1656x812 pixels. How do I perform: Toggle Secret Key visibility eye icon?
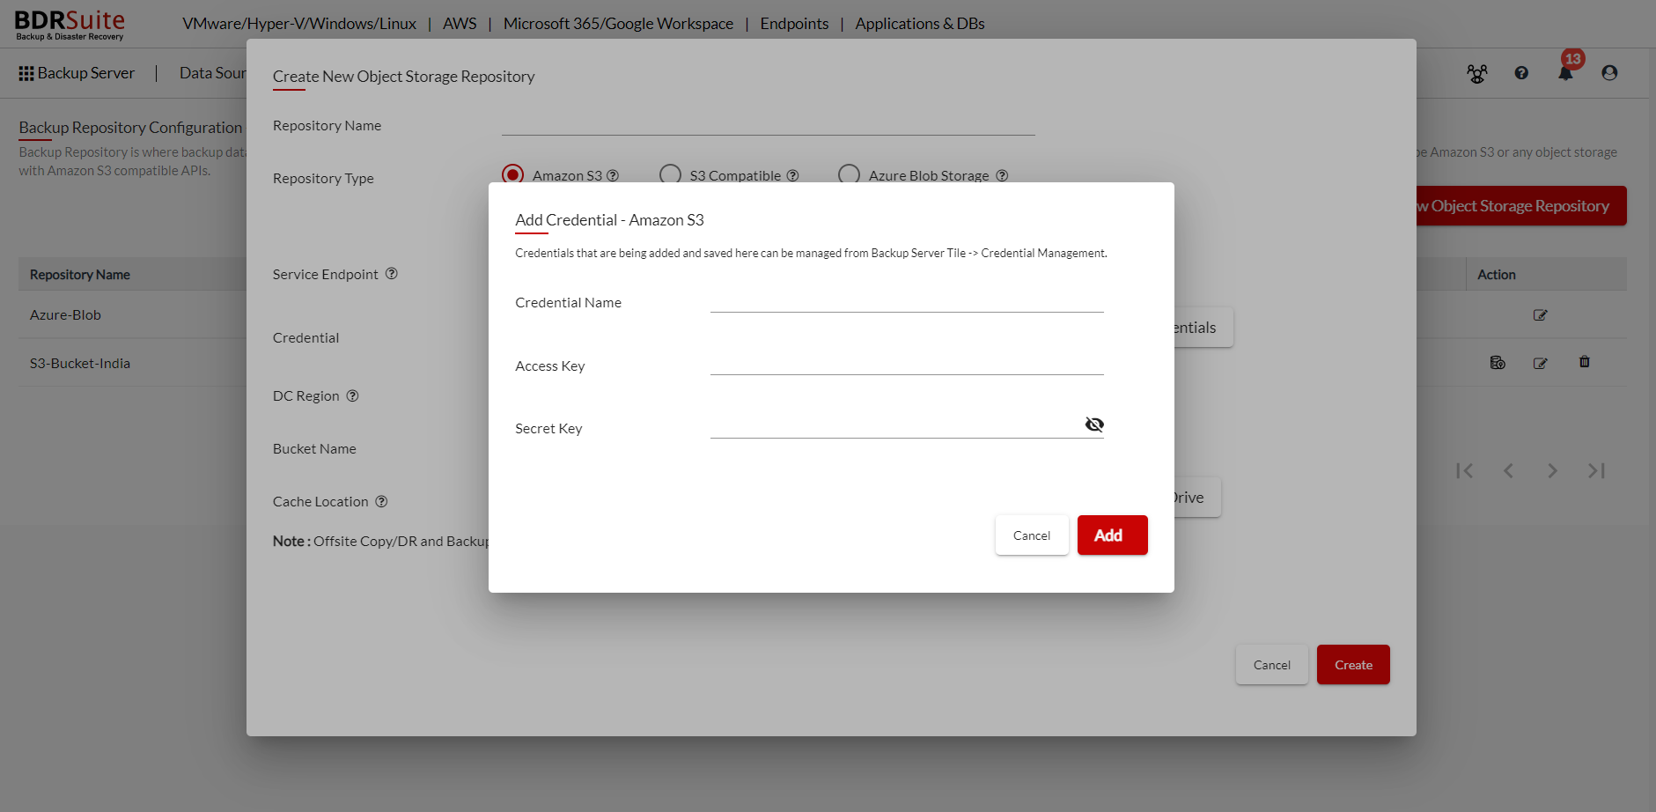click(1094, 424)
